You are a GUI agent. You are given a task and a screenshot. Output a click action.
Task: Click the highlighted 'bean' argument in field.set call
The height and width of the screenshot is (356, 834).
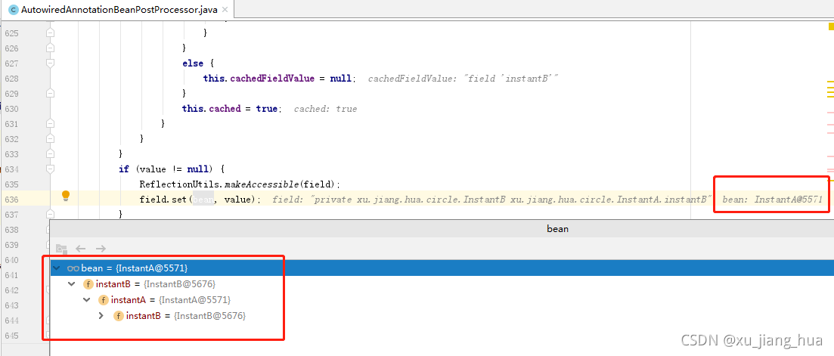pyautogui.click(x=202, y=200)
